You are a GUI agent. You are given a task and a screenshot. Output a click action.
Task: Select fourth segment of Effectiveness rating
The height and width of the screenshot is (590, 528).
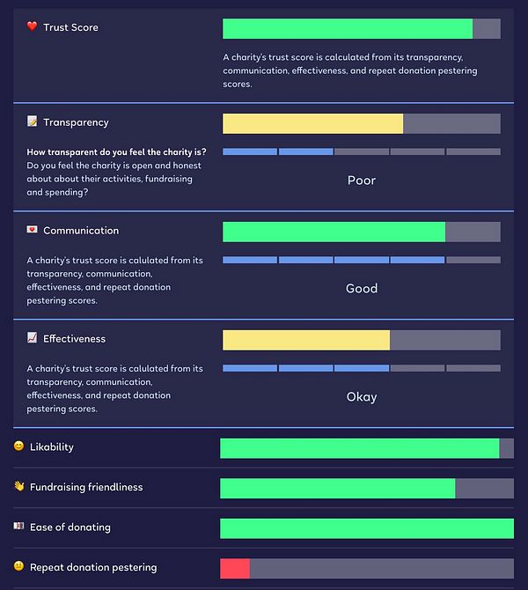pyautogui.click(x=417, y=368)
